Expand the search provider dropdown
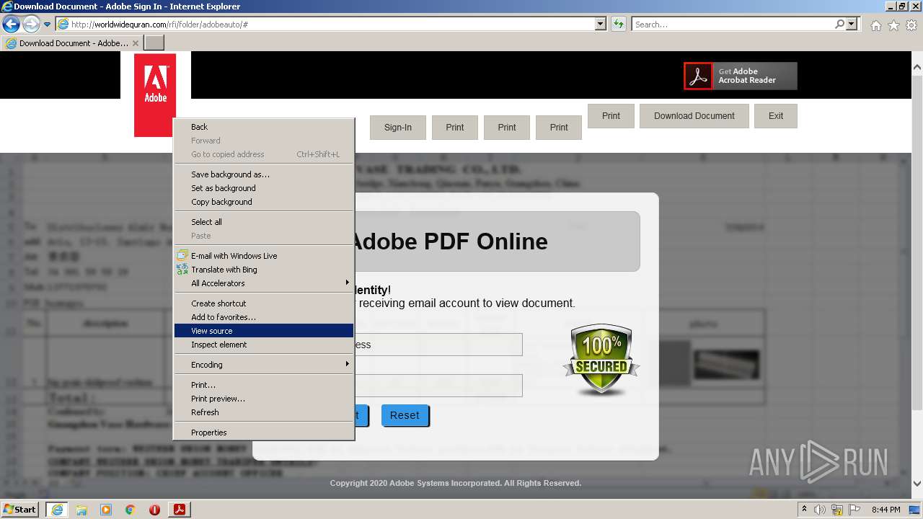 point(853,25)
